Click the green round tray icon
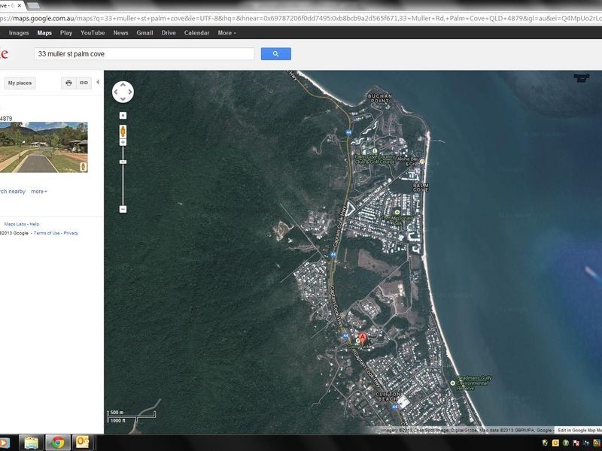This screenshot has width=602, height=451. tap(566, 443)
